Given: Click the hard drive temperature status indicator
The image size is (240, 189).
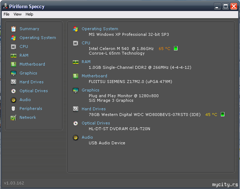Looking at the screenshot, I should click(x=223, y=114).
